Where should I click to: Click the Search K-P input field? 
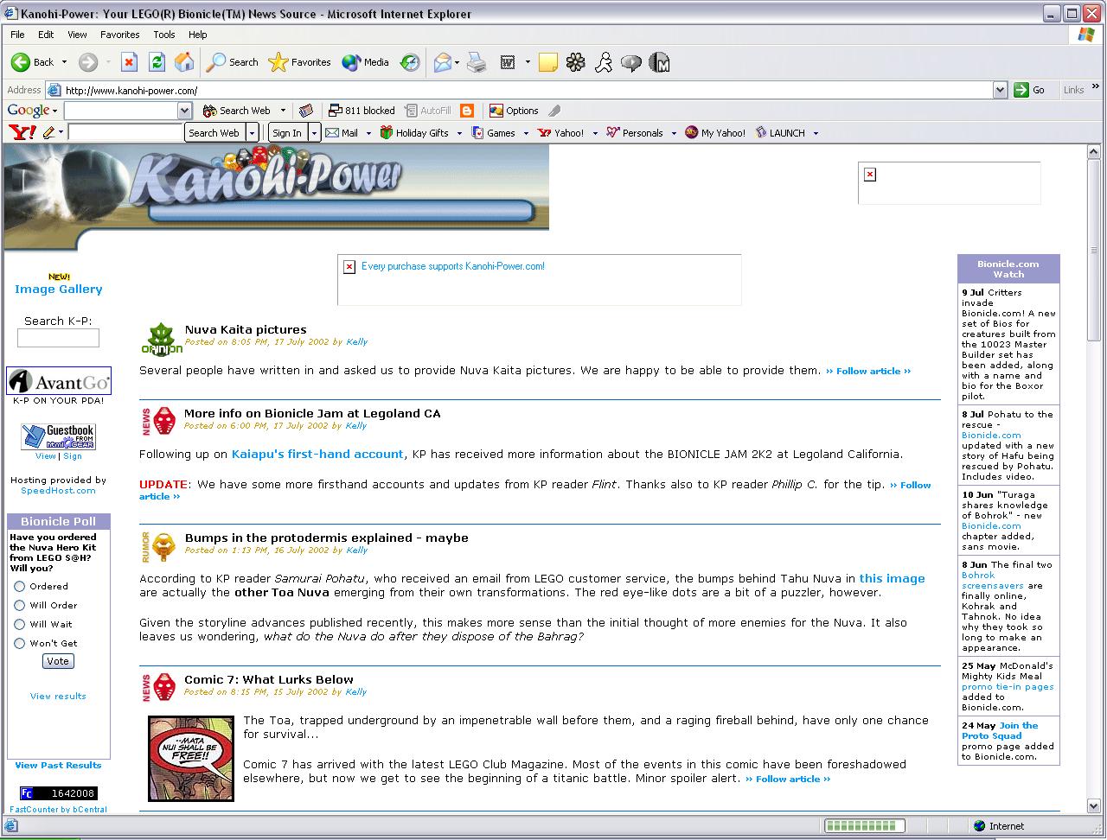click(58, 338)
